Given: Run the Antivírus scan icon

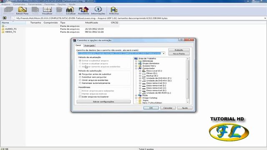Looking at the screenshot, I should tap(114, 10).
